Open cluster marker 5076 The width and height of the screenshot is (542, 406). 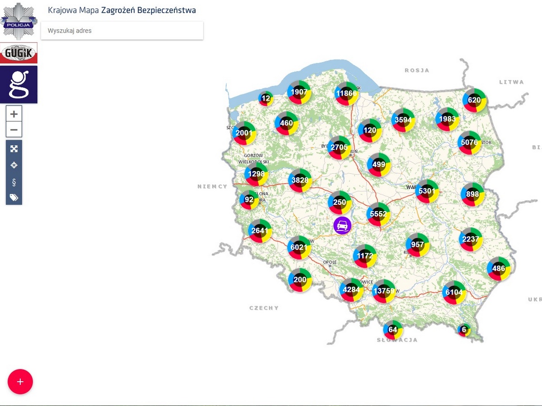pos(469,143)
